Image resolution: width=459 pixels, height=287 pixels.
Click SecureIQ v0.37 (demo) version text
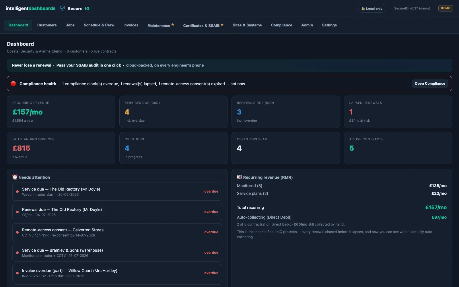tap(412, 8)
